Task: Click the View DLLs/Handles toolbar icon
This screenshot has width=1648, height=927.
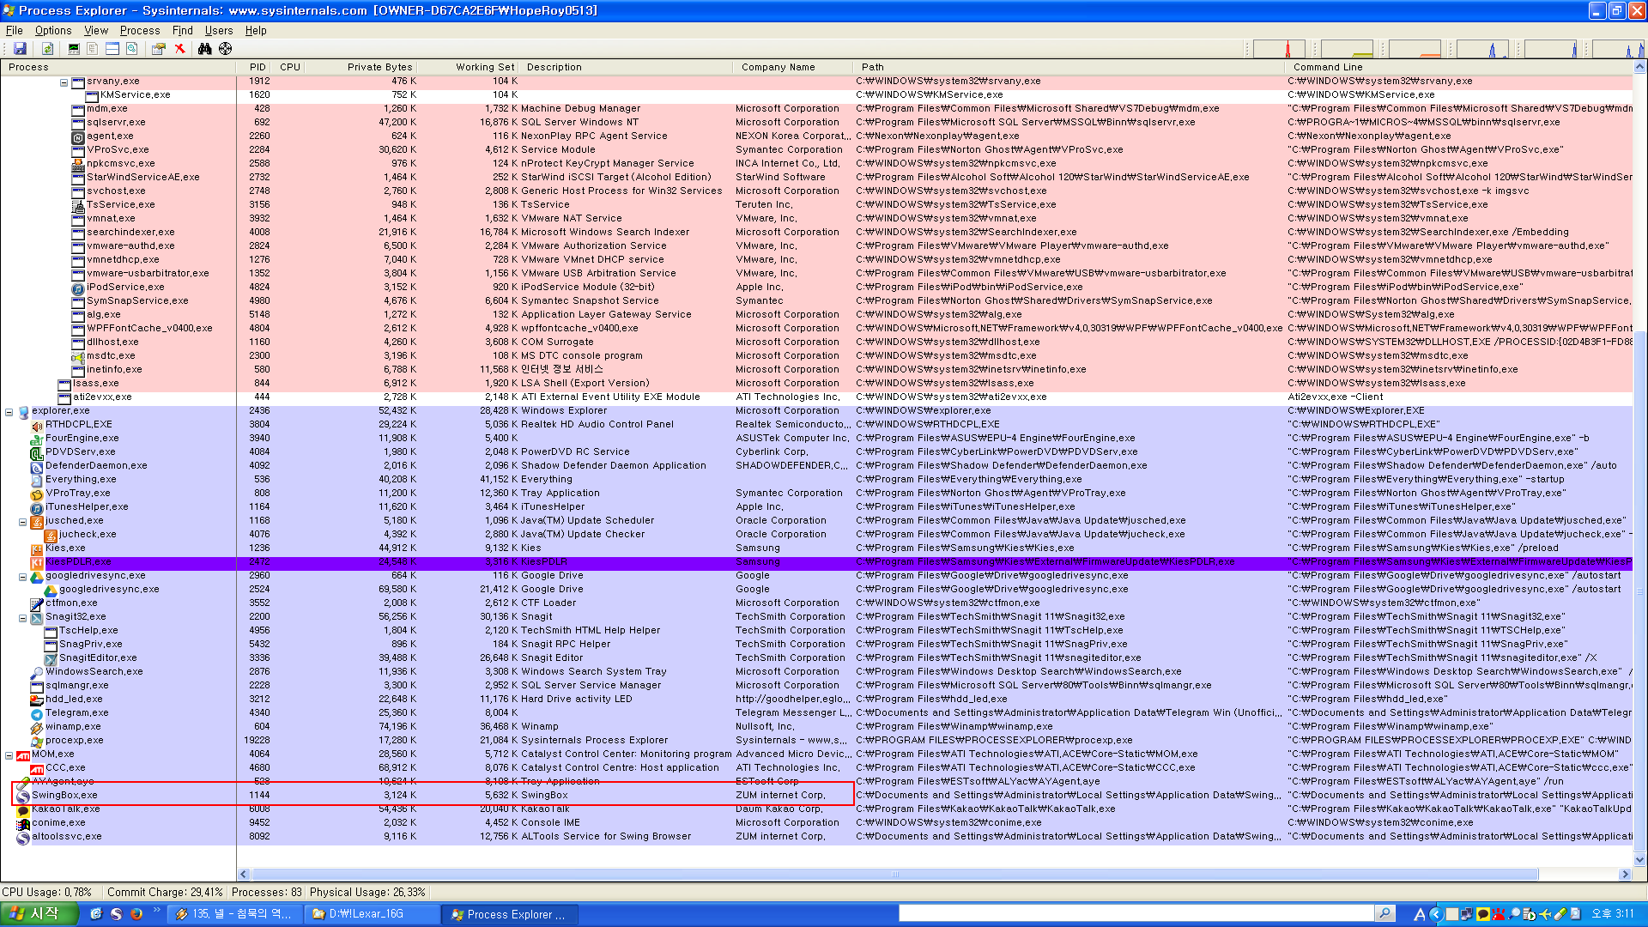Action: pyautogui.click(x=131, y=49)
